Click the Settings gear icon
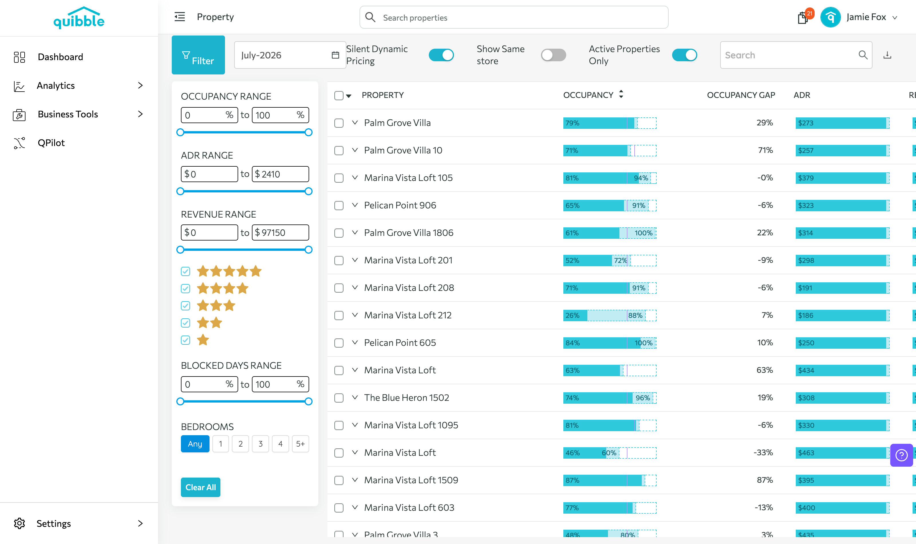The image size is (916, 544). 19,523
